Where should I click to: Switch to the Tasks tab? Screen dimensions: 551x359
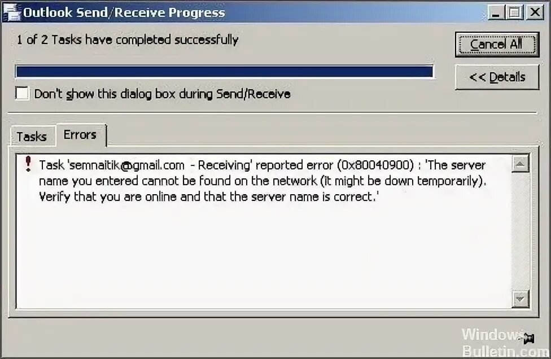[x=32, y=136]
